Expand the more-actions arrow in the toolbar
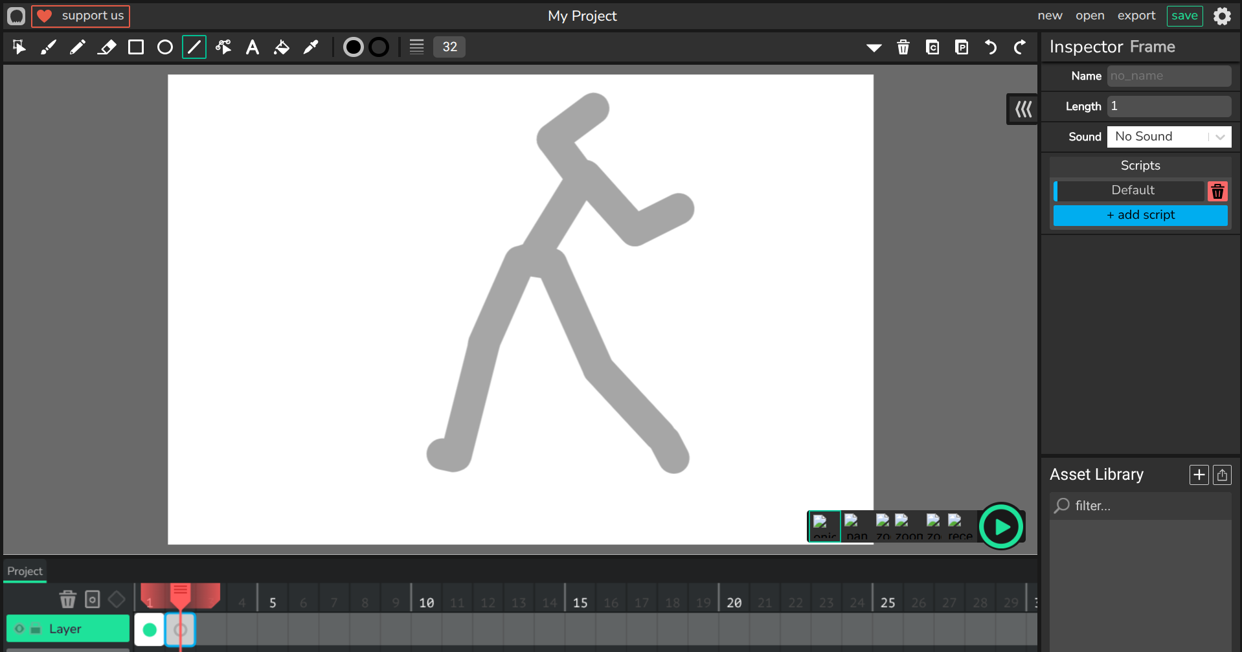Viewport: 1242px width, 652px height. tap(874, 47)
